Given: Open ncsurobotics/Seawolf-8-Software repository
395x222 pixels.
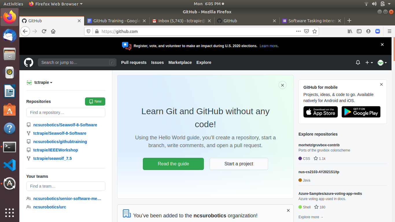Looking at the screenshot, I should pyautogui.click(x=65, y=125).
